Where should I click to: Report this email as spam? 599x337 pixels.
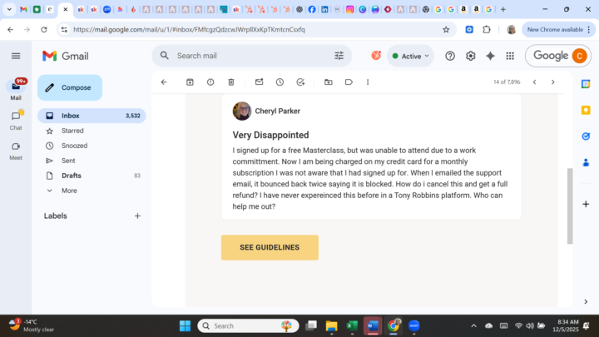click(210, 82)
